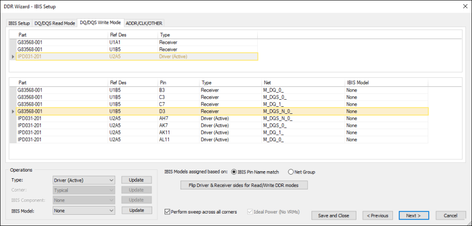Select the pin C7 receiver row
The height and width of the screenshot is (226, 472).
[222, 104]
